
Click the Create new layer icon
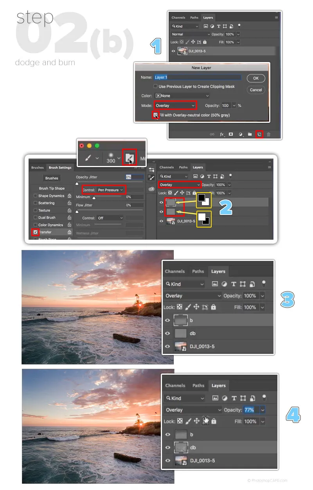[259, 134]
